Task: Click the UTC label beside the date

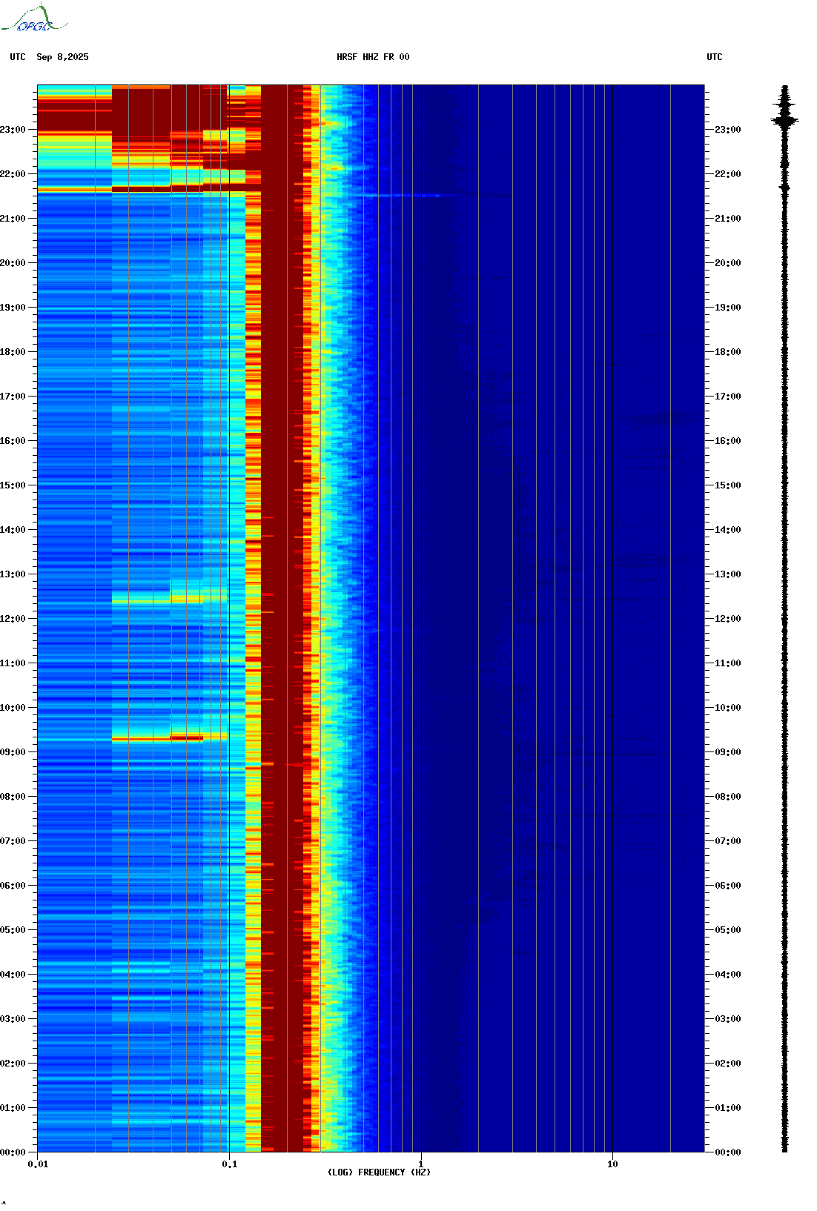Action: tap(18, 57)
